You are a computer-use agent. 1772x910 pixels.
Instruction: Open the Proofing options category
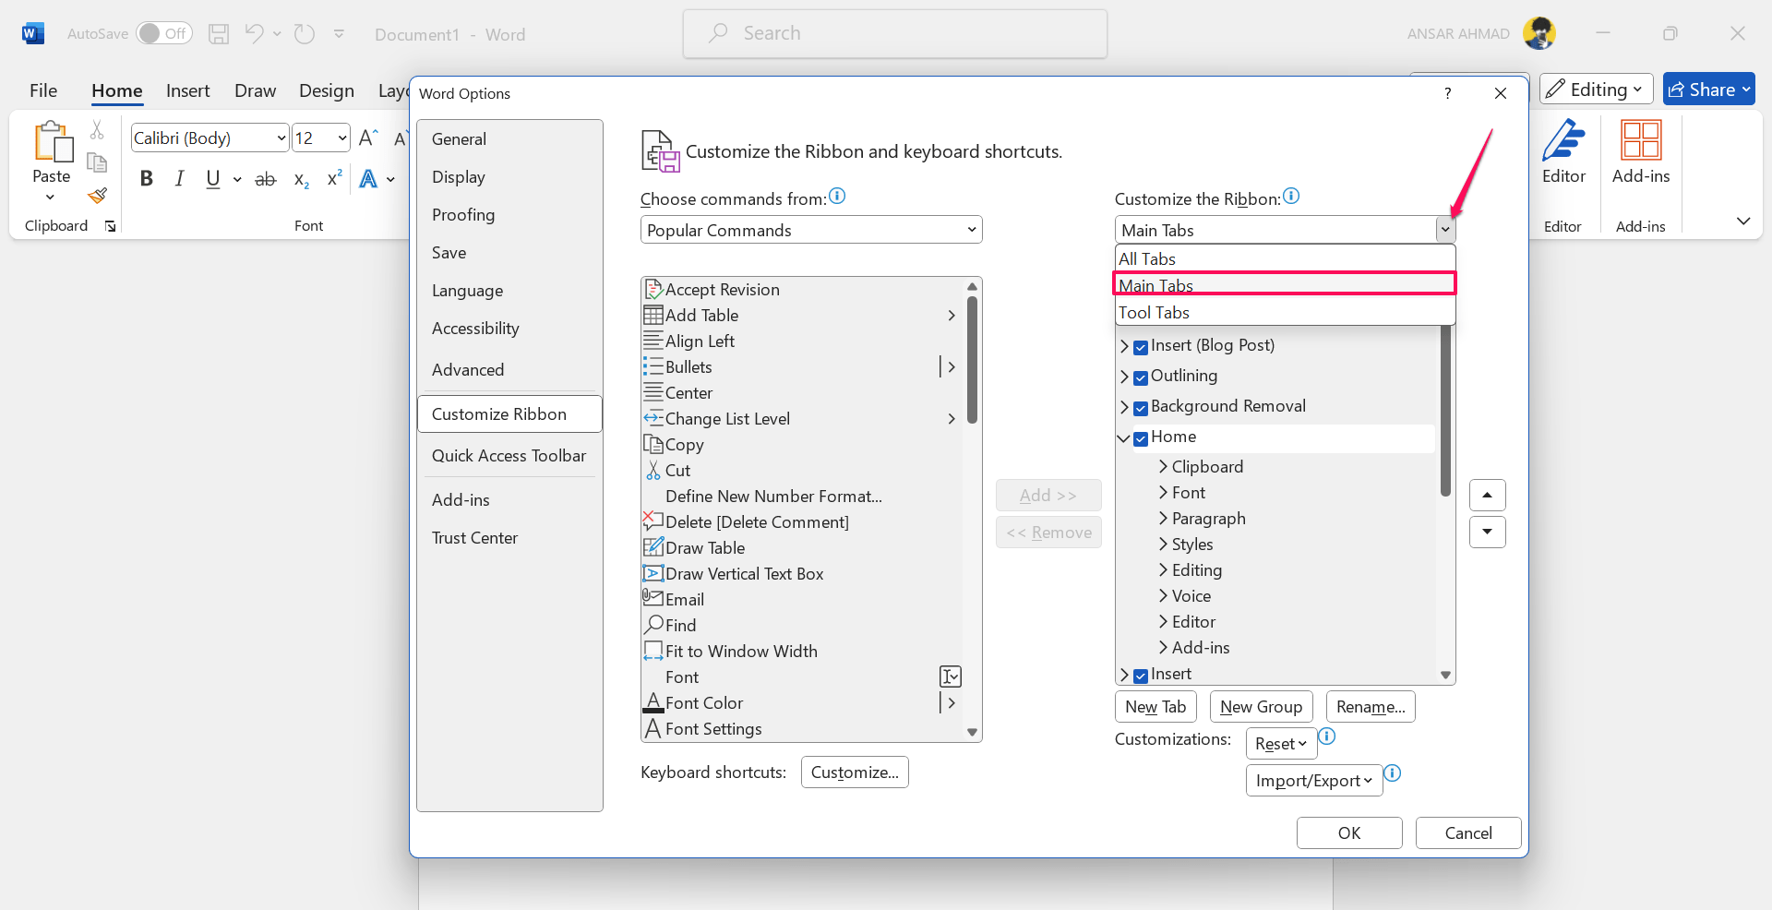click(x=509, y=214)
